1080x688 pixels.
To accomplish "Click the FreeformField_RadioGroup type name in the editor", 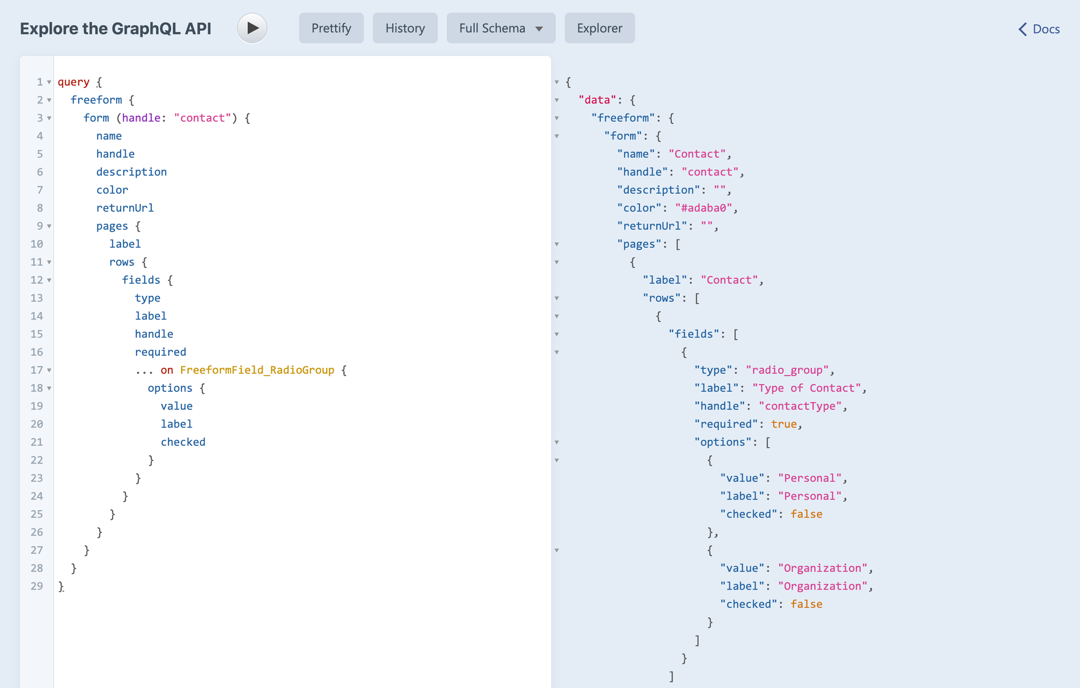I will pos(257,370).
